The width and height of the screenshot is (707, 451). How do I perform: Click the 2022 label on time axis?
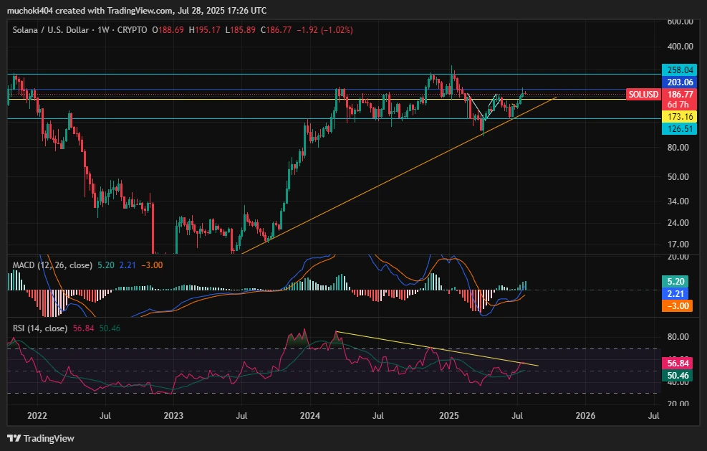[37, 415]
